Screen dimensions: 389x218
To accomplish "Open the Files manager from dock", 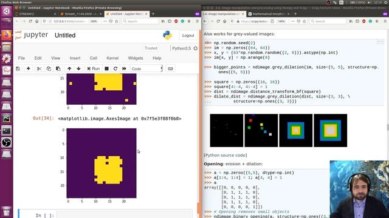I will coord(7,47).
